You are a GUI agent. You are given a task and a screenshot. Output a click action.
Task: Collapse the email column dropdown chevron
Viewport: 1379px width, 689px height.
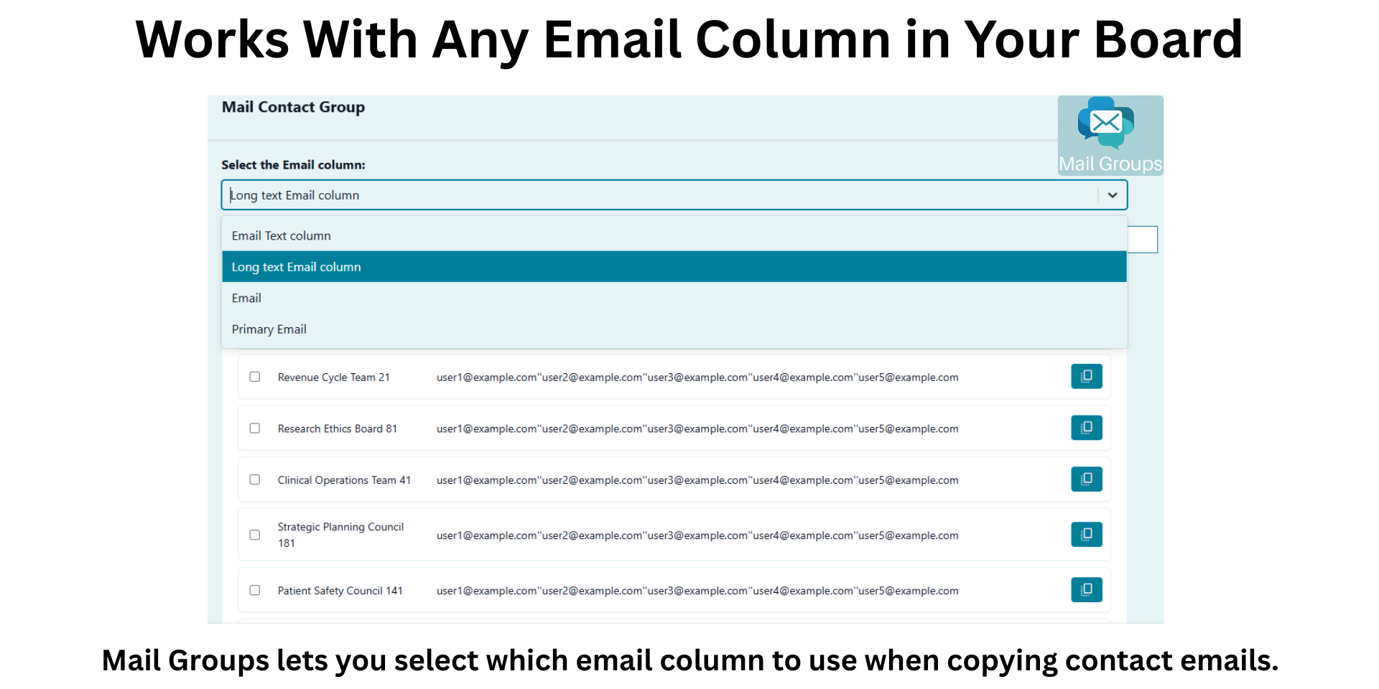click(1112, 195)
